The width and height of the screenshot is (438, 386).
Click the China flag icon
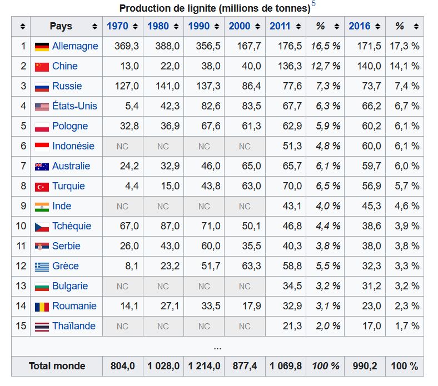(x=42, y=67)
